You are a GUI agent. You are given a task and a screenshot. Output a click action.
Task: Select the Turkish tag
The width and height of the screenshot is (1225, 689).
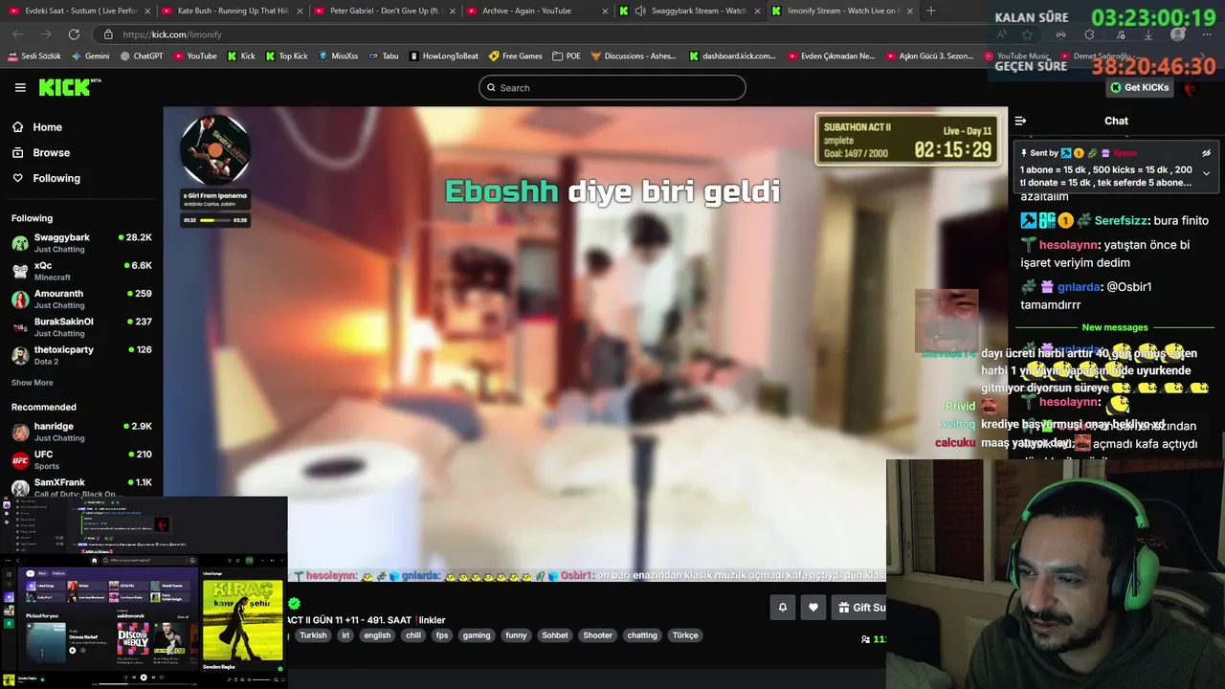click(x=313, y=635)
